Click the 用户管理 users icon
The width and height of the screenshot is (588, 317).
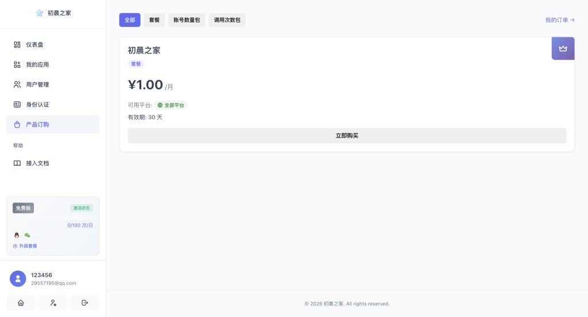pyautogui.click(x=17, y=85)
